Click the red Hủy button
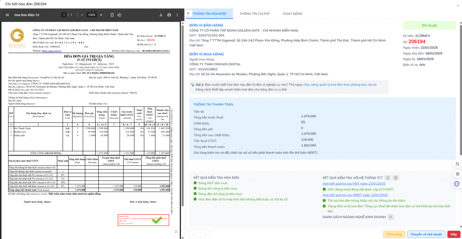Screen dimensions: 462x239 tap(454, 234)
